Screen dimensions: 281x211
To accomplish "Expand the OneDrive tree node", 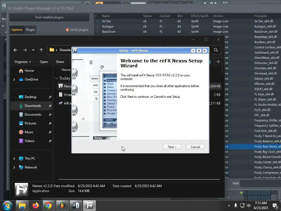I will coord(14,79).
